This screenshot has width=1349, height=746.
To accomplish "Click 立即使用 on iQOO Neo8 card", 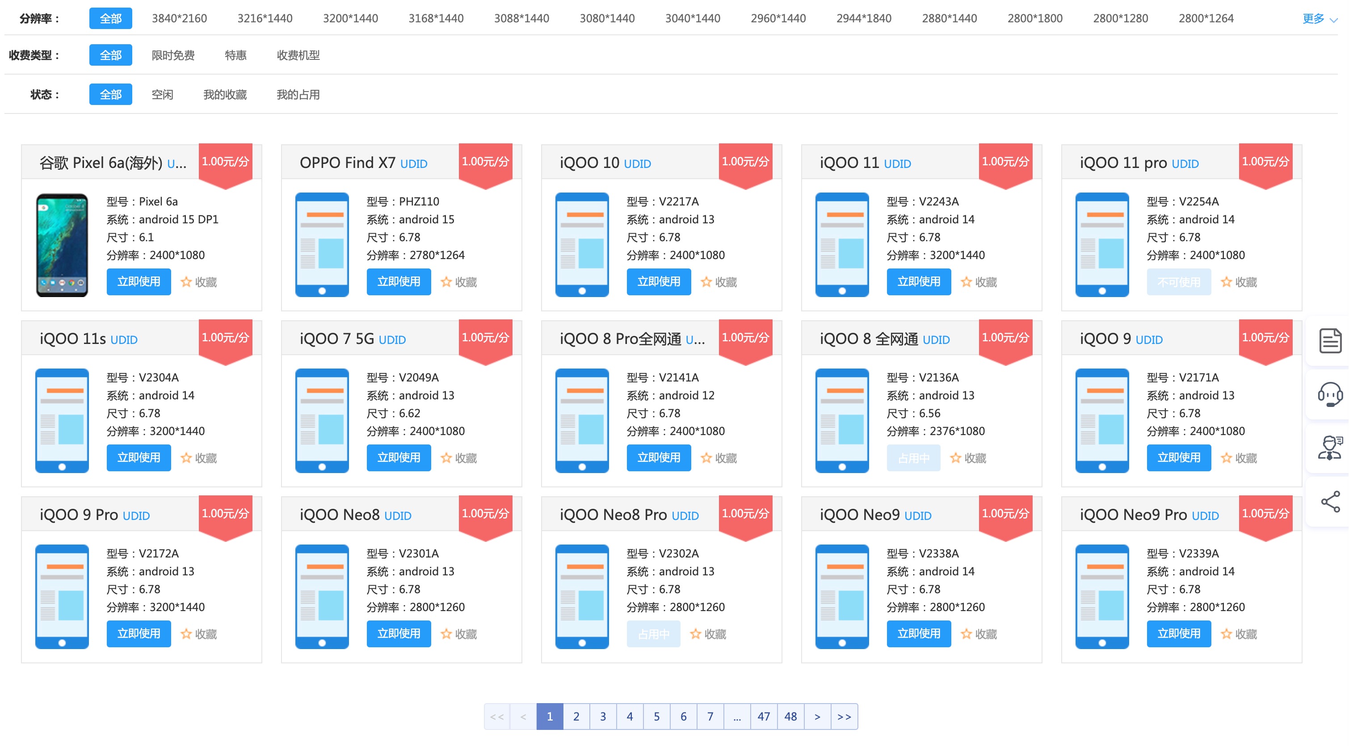I will point(399,633).
